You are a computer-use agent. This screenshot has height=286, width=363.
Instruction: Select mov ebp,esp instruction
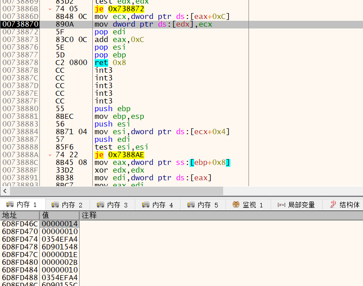119,117
